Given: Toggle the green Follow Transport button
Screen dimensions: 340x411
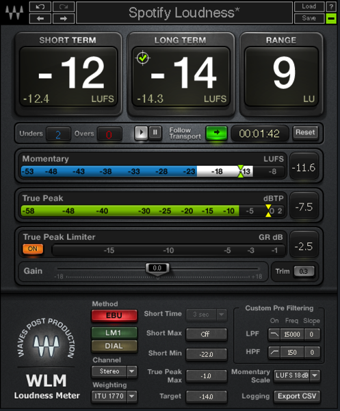Looking at the screenshot, I should (216, 133).
